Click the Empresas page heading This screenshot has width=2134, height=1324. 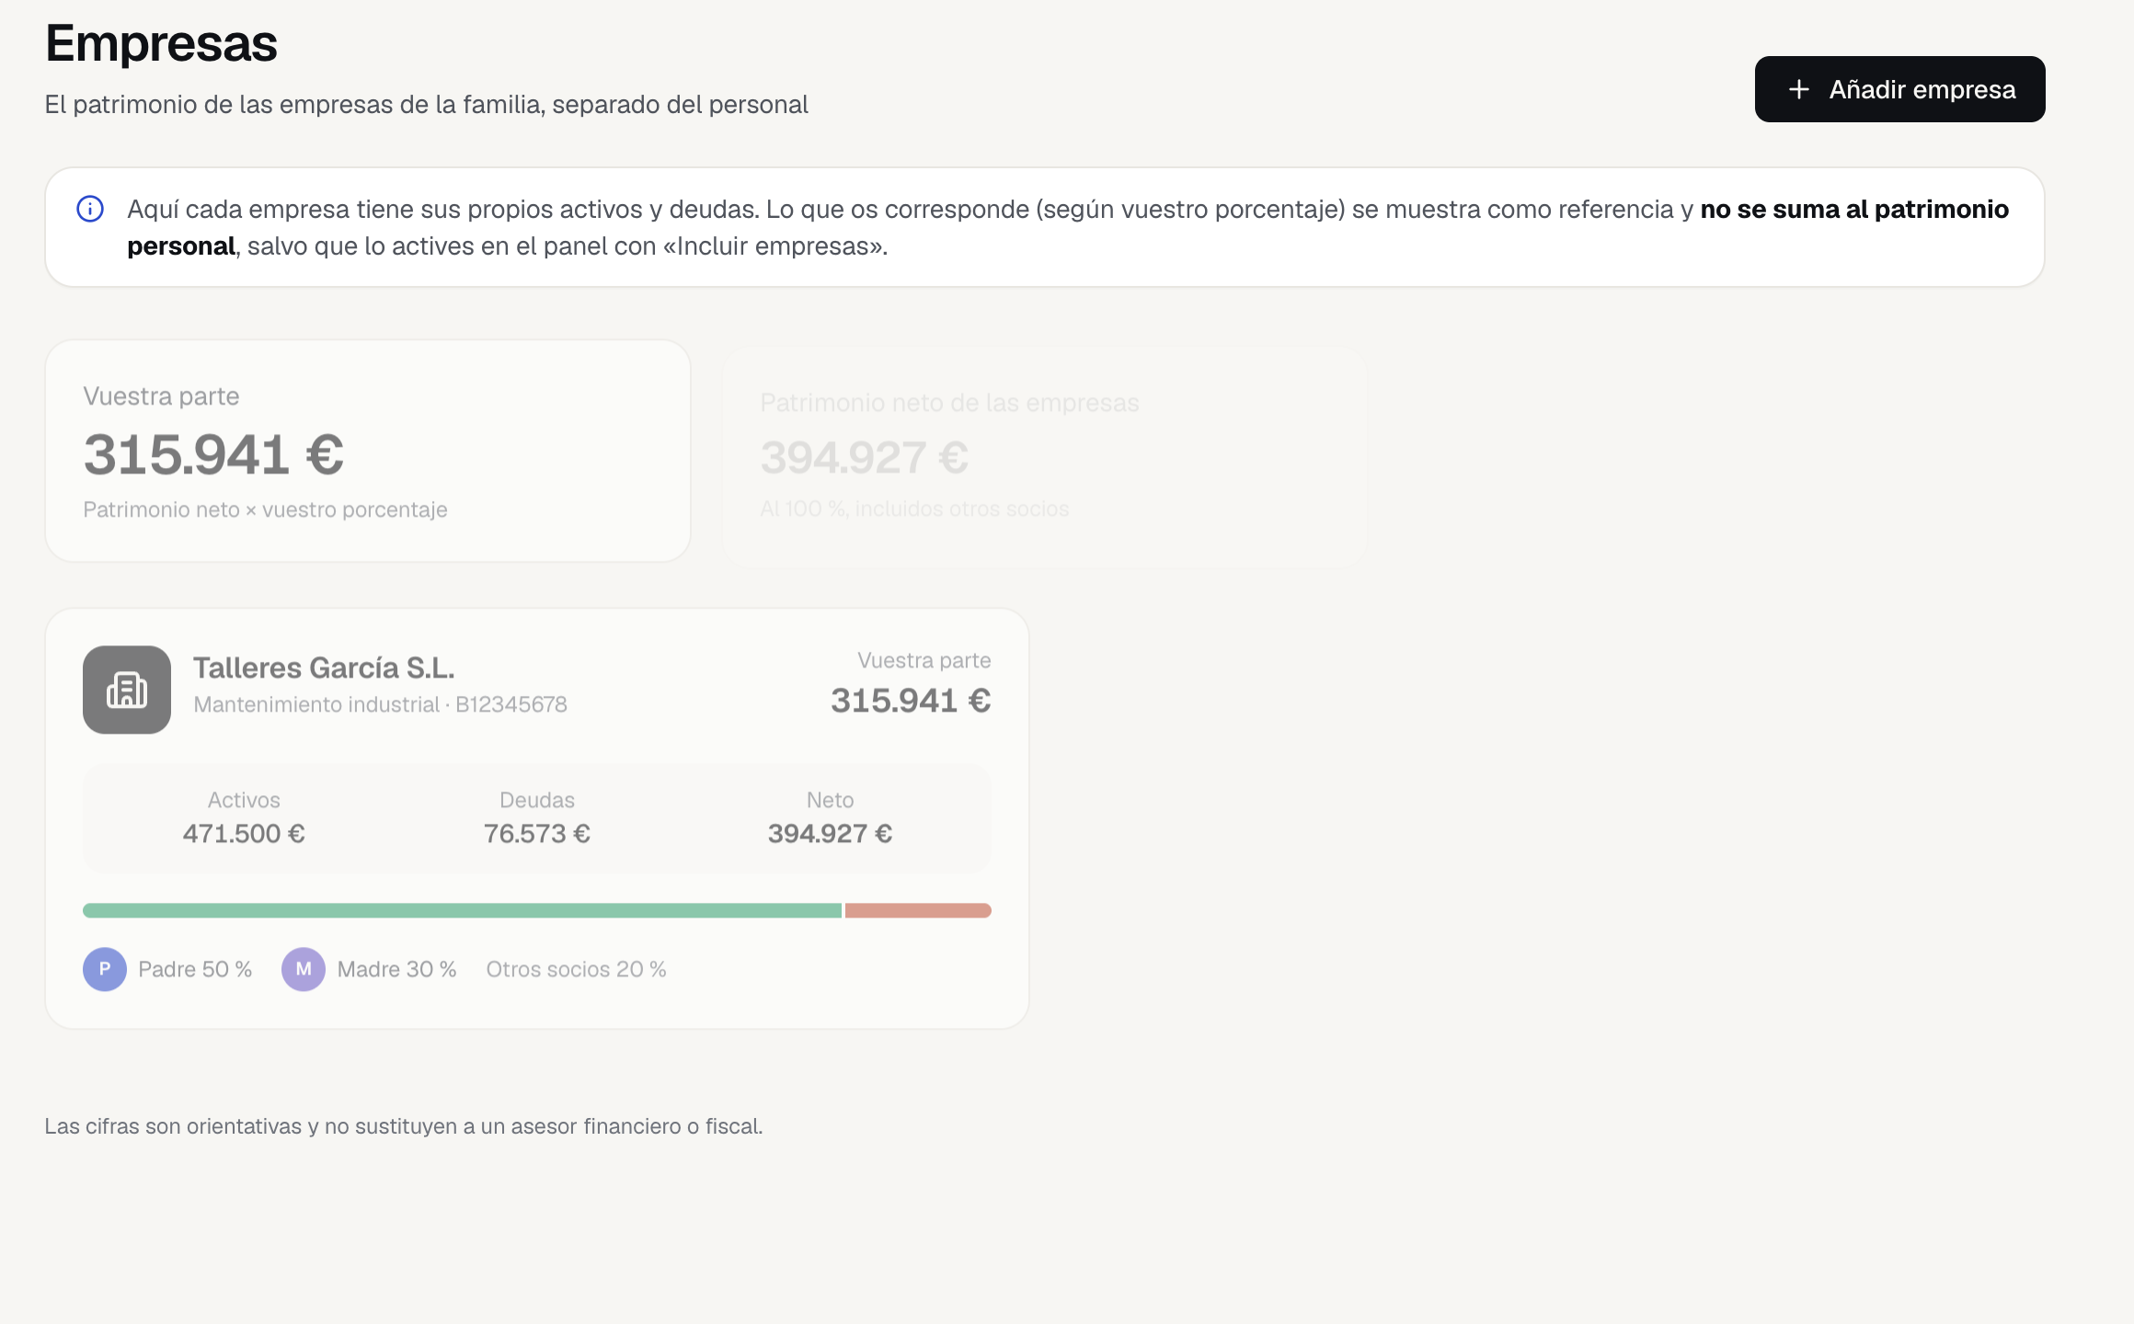click(161, 43)
